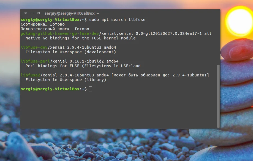The height and width of the screenshot is (161, 253).
Task: Click 'Filesystem in Userspace (development)' description
Action: pyautogui.click(x=71, y=52)
